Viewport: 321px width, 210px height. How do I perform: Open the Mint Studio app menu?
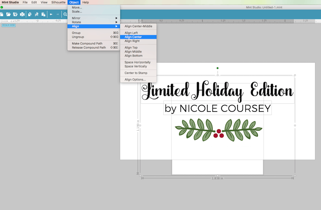(x=10, y=2)
